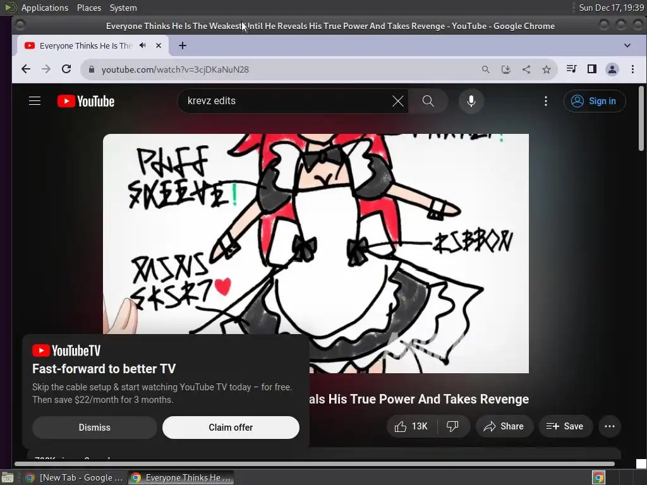Click the clock showing Sun Dec 17
Image resolution: width=647 pixels, height=485 pixels.
(x=611, y=8)
